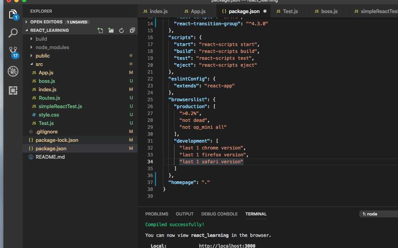The width and height of the screenshot is (398, 248).
Task: Open App.js from the explorer tree
Action: pyautogui.click(x=46, y=72)
